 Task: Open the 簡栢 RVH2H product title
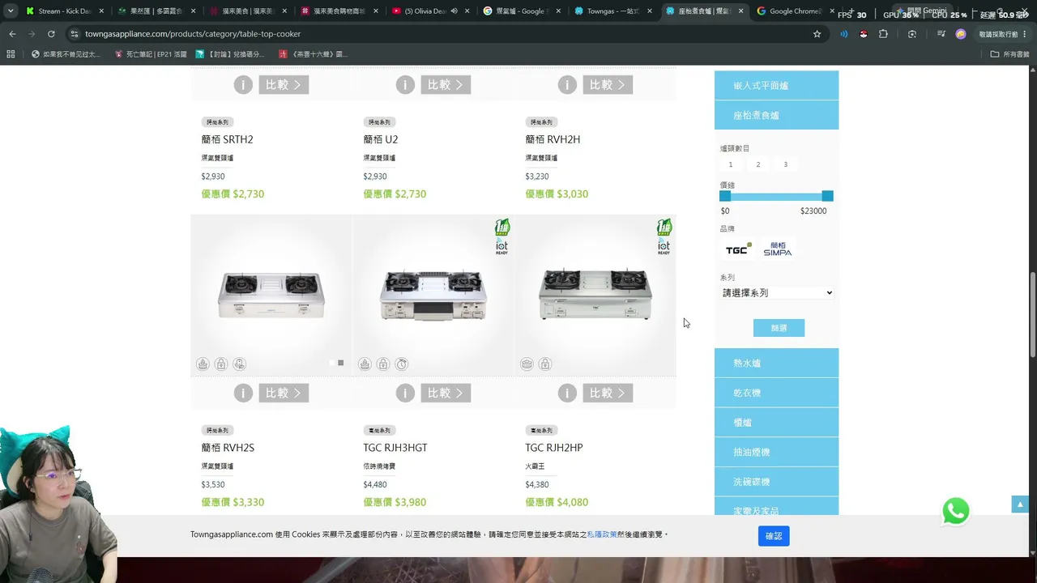tap(553, 139)
